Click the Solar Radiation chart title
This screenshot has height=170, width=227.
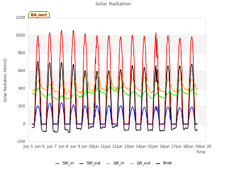click(113, 4)
